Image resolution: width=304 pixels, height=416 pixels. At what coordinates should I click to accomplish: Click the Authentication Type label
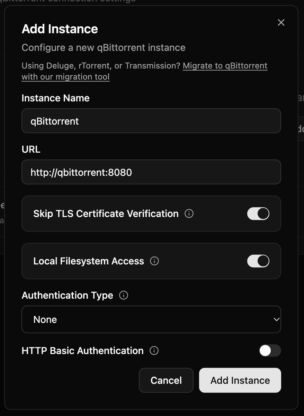pos(68,295)
